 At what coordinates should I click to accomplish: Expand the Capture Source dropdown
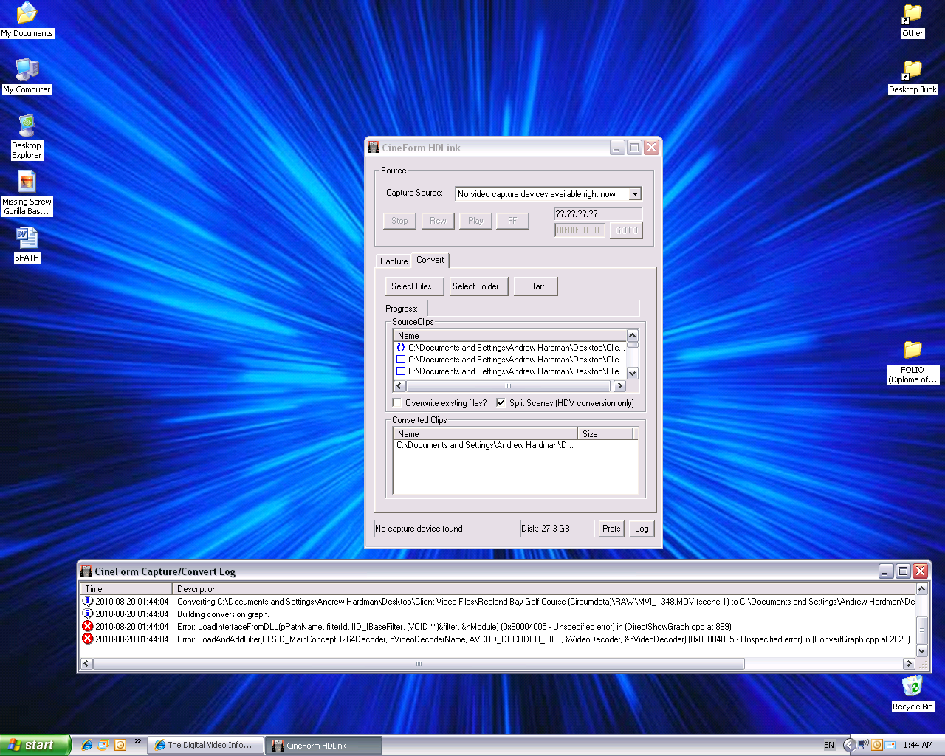634,194
